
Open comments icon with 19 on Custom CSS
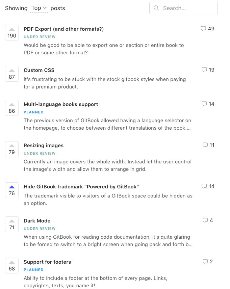[204, 70]
